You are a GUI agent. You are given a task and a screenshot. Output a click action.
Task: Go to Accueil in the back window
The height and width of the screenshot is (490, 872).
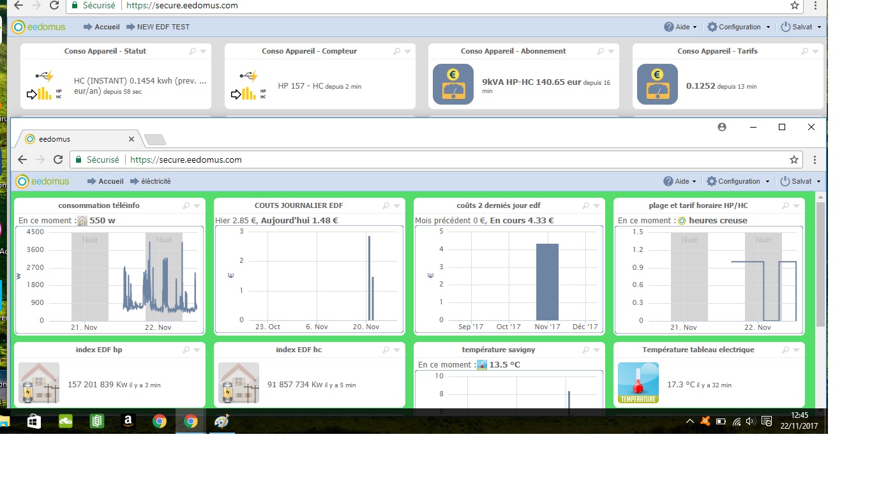[101, 27]
